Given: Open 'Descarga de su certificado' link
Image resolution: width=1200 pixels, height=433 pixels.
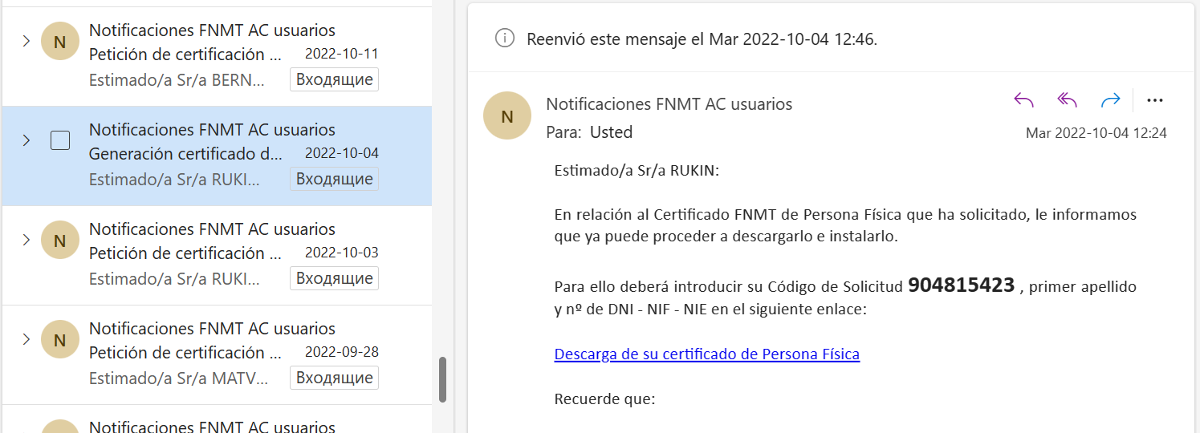Looking at the screenshot, I should 706,354.
